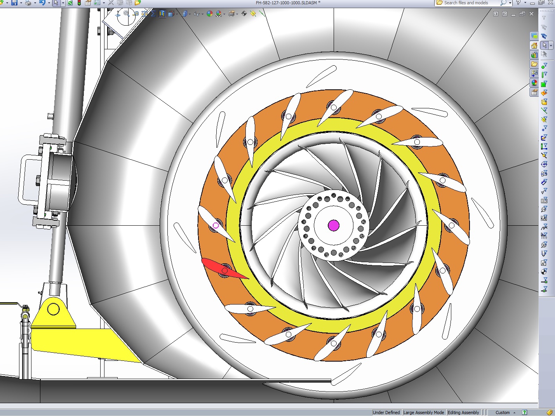This screenshot has width=555, height=416.
Task: Open Edit Appearance color sphere in view toolbar
Action: pyautogui.click(x=210, y=14)
